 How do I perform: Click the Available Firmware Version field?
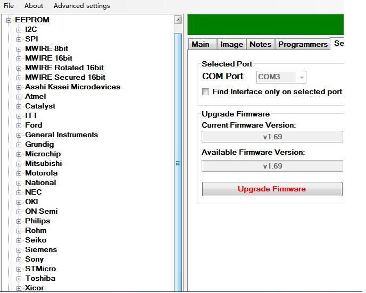click(272, 166)
